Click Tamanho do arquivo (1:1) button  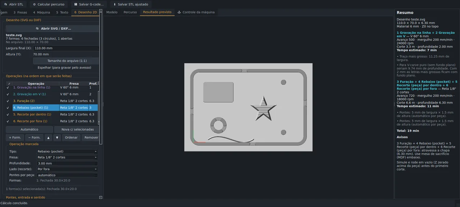click(67, 61)
